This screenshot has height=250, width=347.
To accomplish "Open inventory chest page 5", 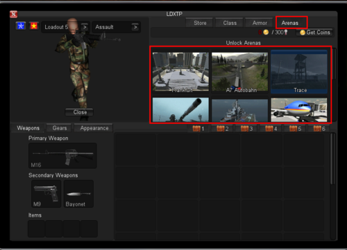I will point(295,129).
